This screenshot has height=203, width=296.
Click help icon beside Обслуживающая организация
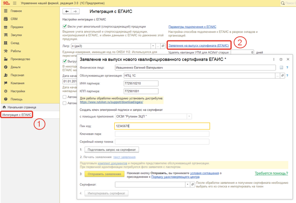tap(287, 76)
